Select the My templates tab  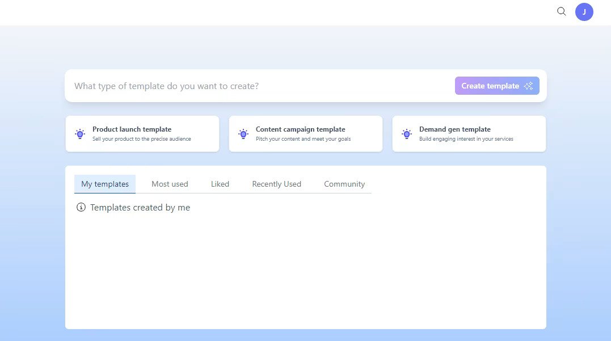click(x=104, y=184)
